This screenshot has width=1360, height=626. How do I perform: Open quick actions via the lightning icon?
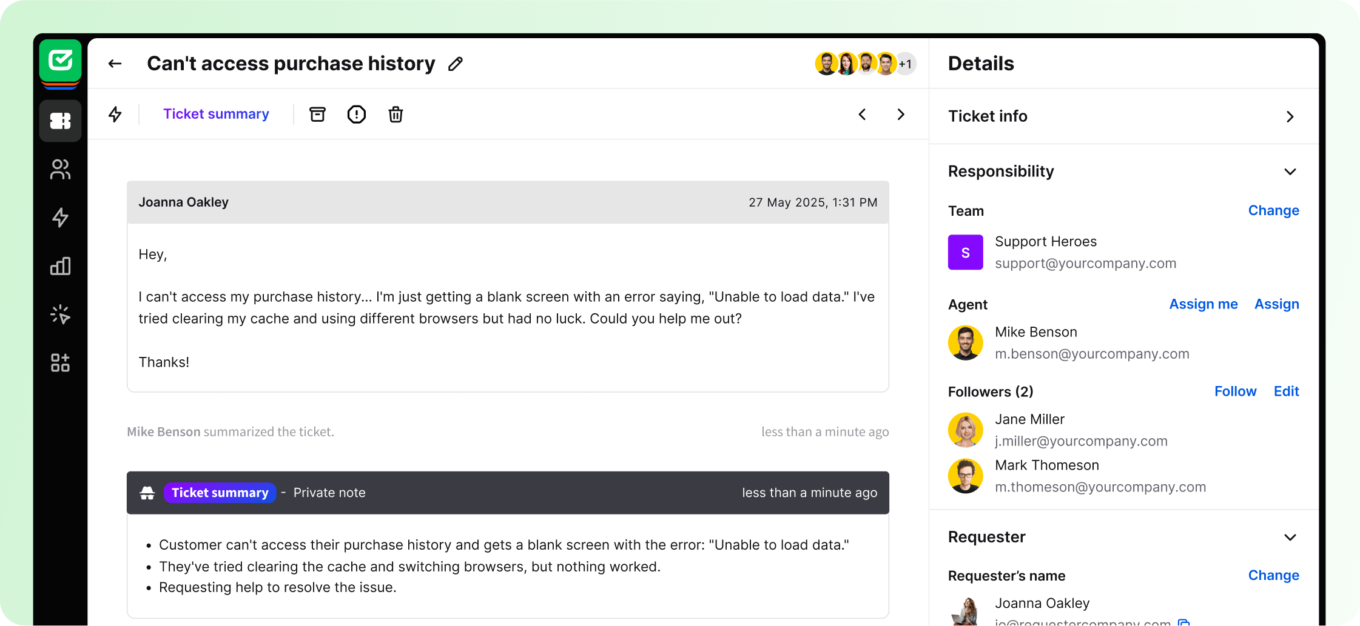[115, 114]
